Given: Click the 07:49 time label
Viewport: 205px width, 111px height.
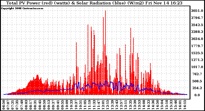Looking at the screenshot, I should click(22, 105).
